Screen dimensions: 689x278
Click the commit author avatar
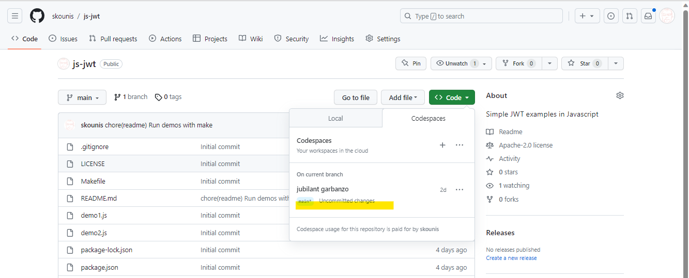pyautogui.click(x=69, y=125)
